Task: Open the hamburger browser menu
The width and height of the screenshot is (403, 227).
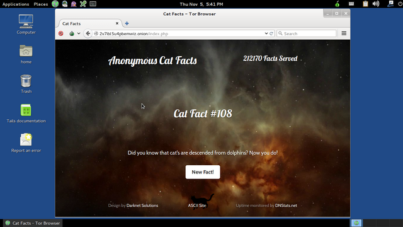Action: pyautogui.click(x=344, y=33)
